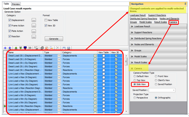
Task: Click the Result Scales navigation link
Action: click(x=161, y=22)
